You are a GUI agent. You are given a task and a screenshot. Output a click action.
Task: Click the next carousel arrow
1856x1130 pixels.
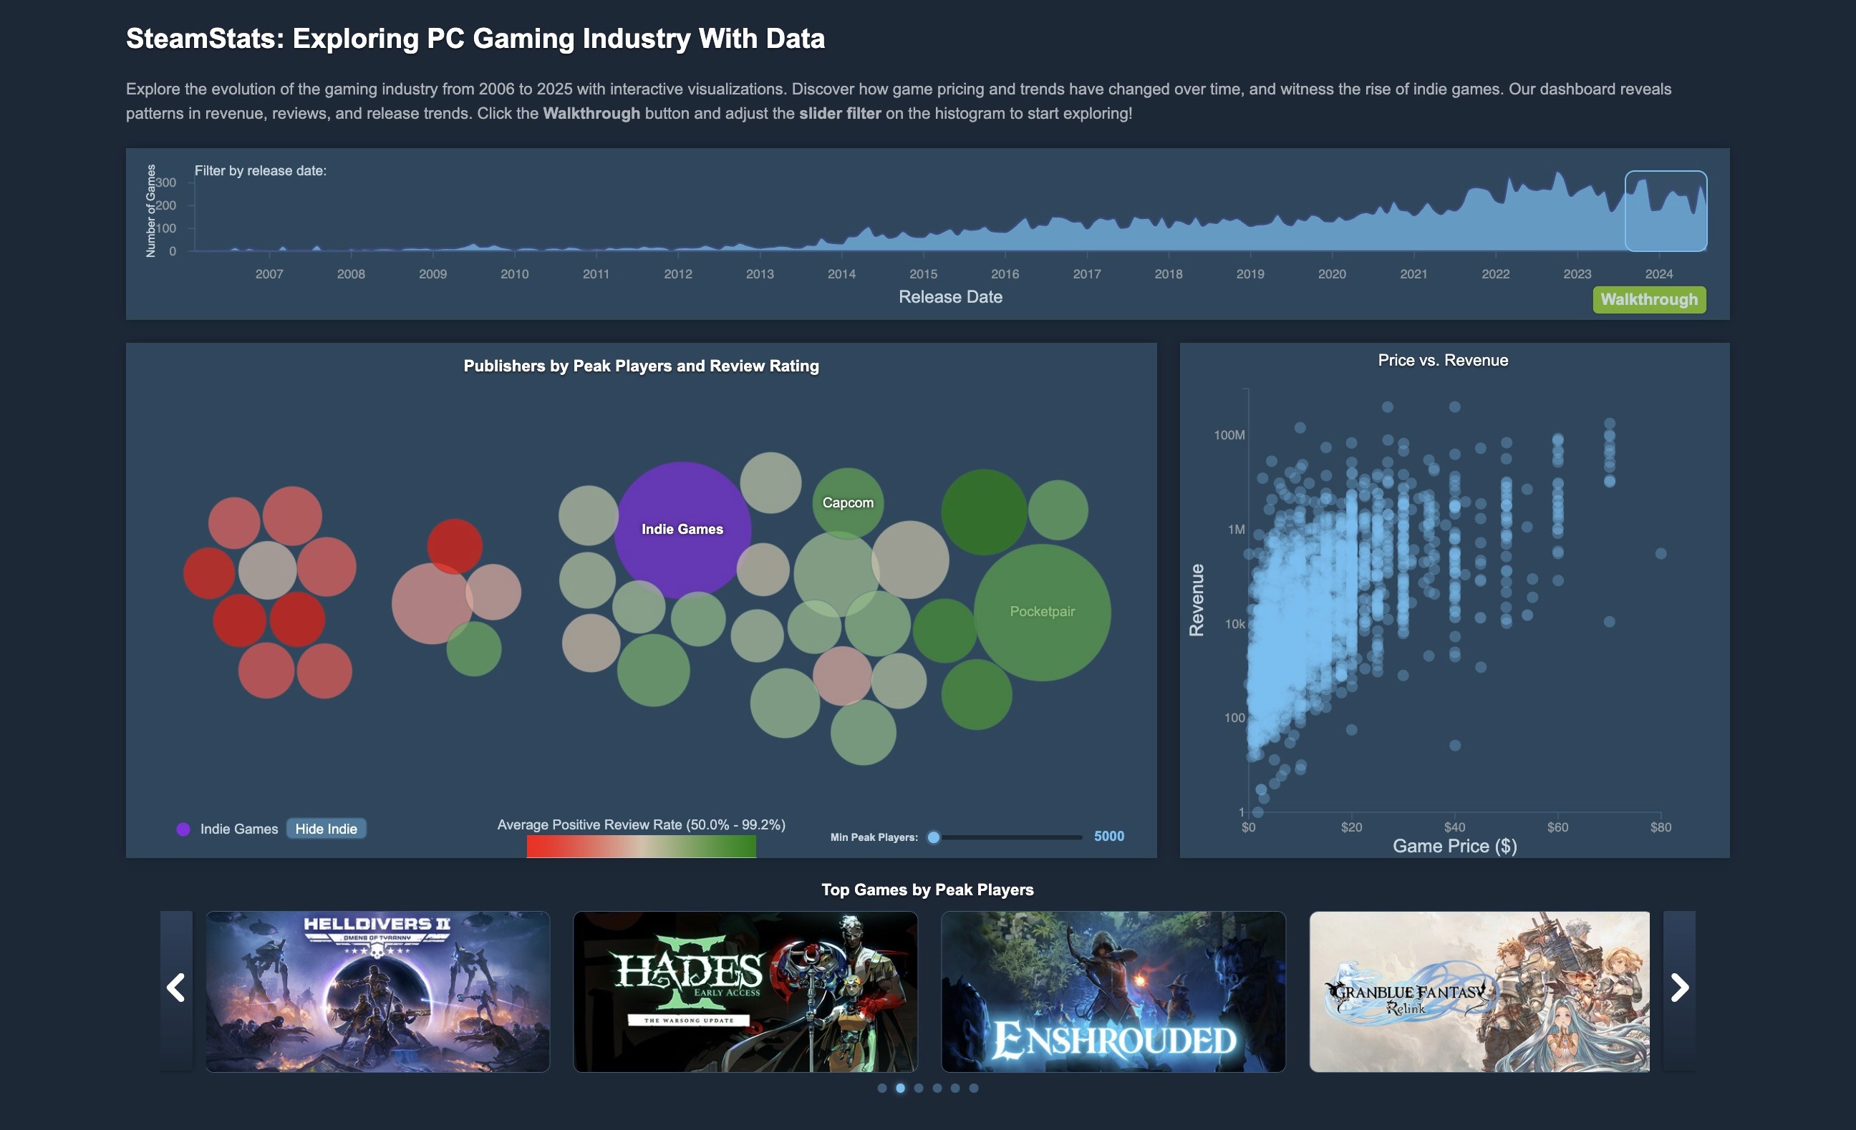1679,988
